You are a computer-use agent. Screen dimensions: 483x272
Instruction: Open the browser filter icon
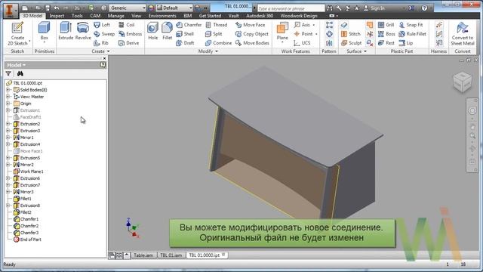click(x=8, y=73)
